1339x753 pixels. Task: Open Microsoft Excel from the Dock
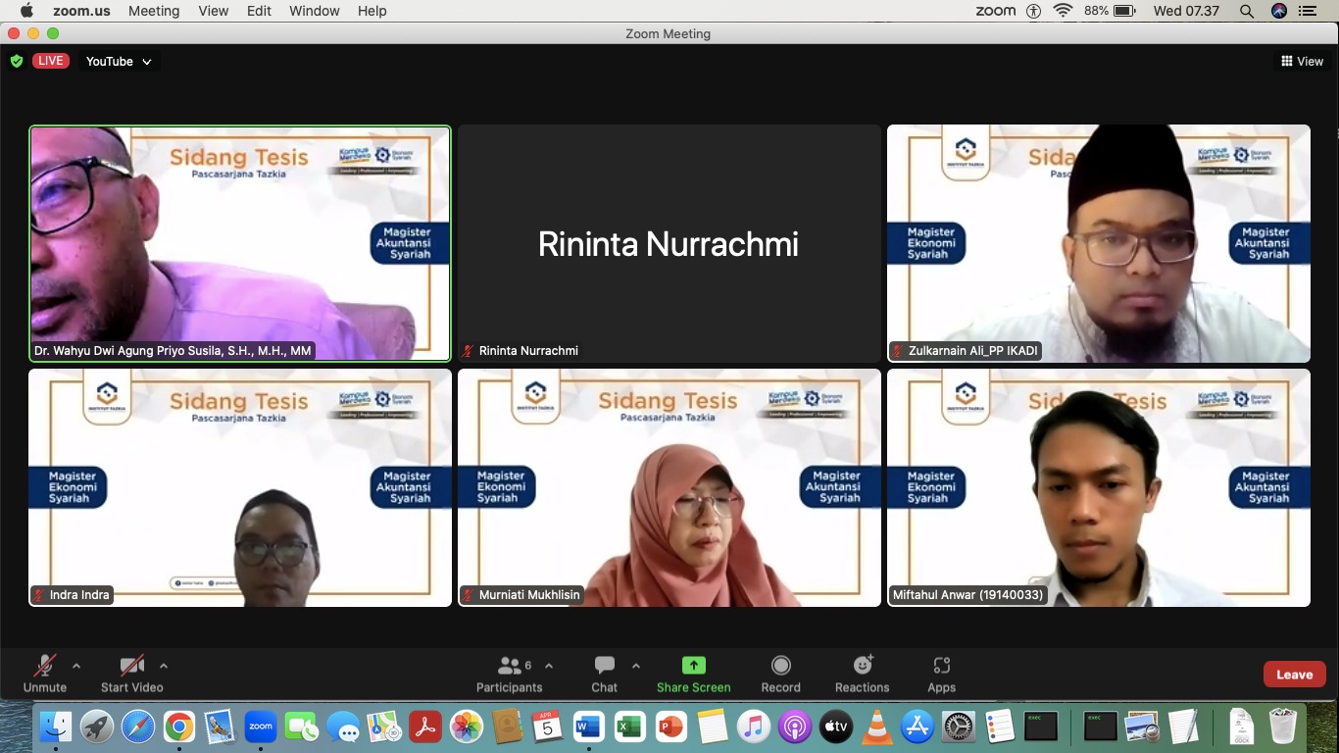point(629,727)
